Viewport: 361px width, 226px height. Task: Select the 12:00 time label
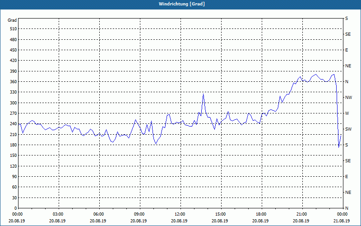(180, 214)
